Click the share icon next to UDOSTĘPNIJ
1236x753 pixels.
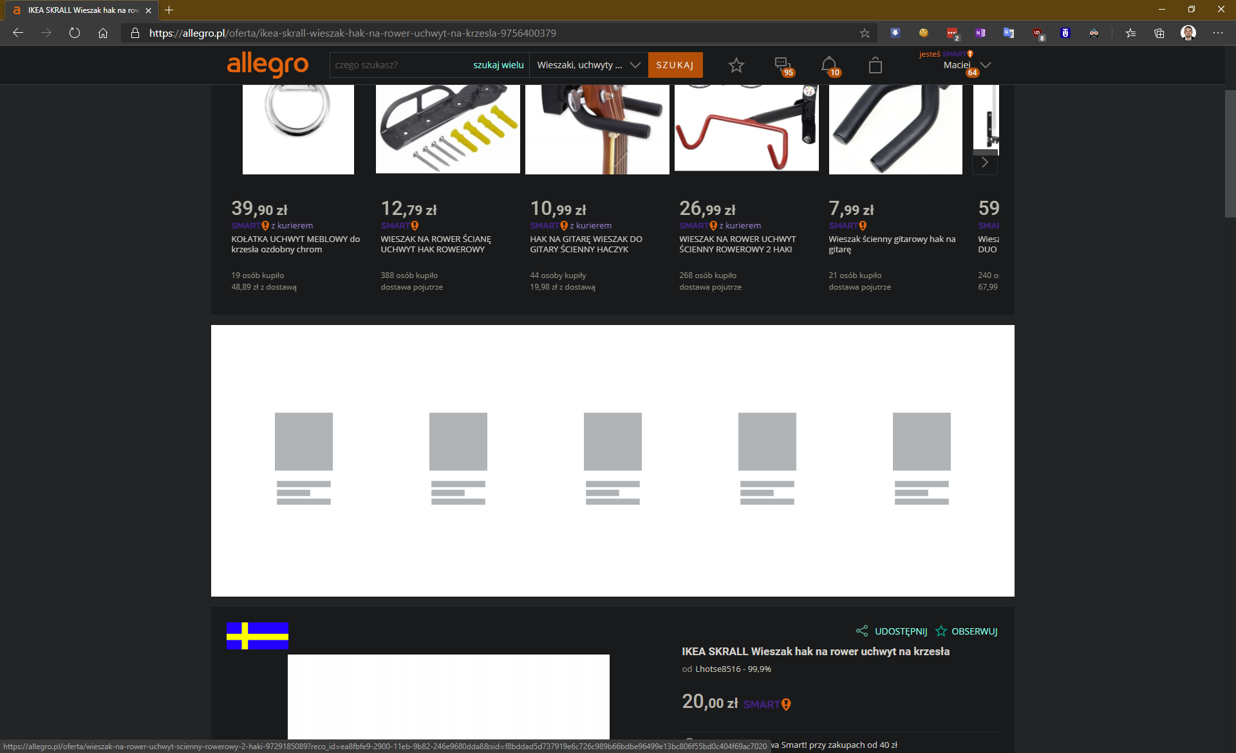point(862,631)
